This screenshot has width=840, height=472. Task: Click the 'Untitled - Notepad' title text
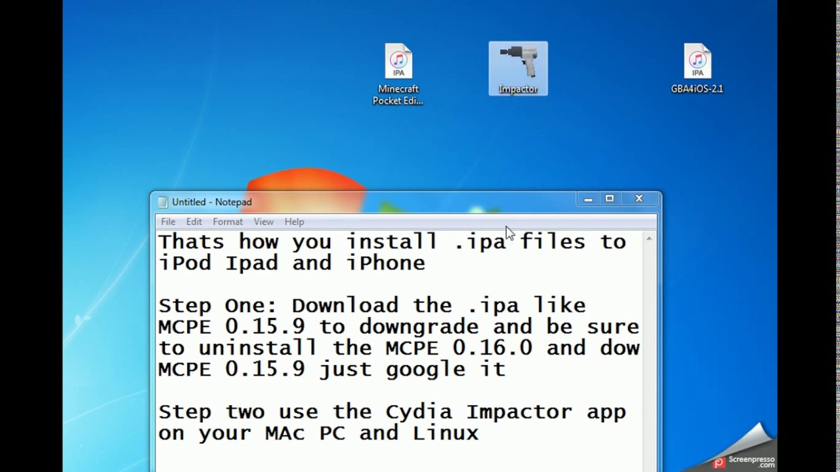tap(212, 202)
